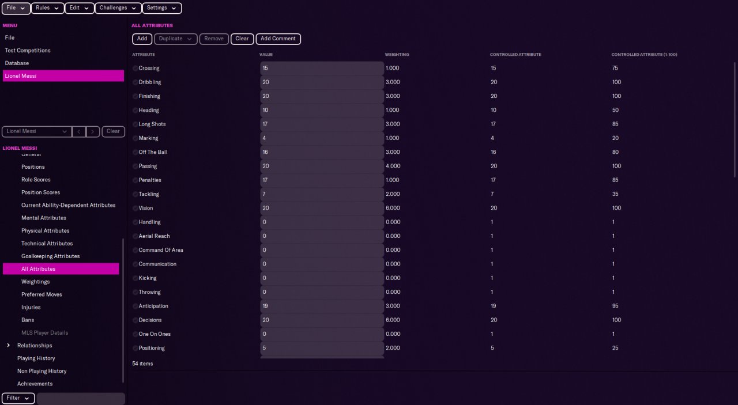Open the Duplicate dropdown button
This screenshot has width=738, height=405.
[x=176, y=39]
